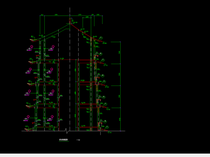
Task: Select the lowest magenta circle marker on far left
Action: [28, 116]
